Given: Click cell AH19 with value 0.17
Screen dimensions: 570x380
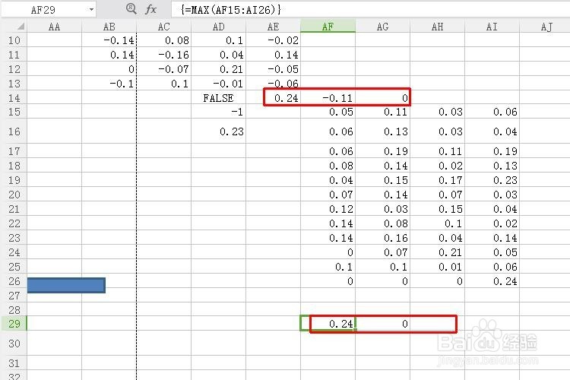Looking at the screenshot, I should coord(437,180).
